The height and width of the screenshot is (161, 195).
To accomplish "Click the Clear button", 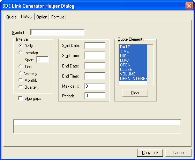I will coord(135,93).
